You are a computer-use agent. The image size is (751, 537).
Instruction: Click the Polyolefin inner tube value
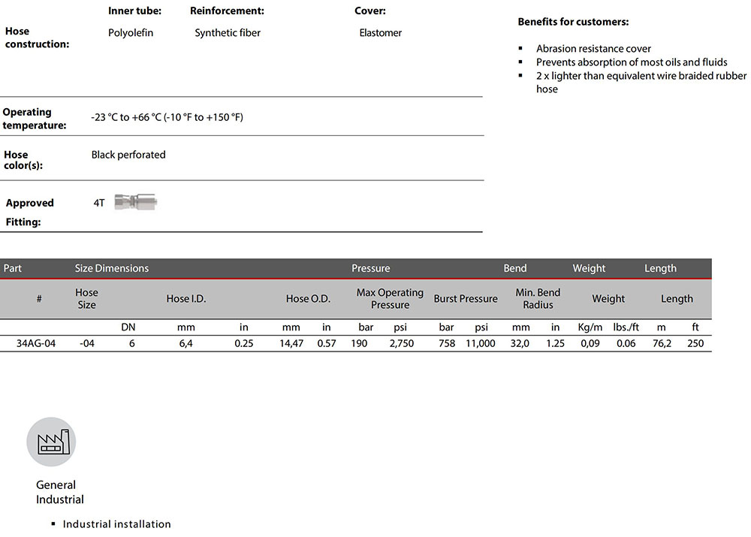(x=131, y=33)
